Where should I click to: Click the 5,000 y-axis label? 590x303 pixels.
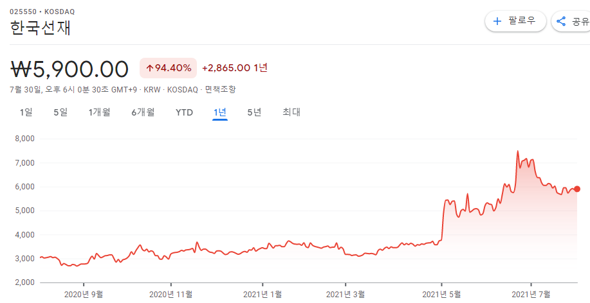click(25, 211)
